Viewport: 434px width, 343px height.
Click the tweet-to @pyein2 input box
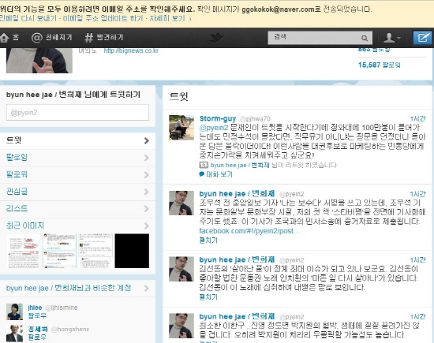[77, 112]
